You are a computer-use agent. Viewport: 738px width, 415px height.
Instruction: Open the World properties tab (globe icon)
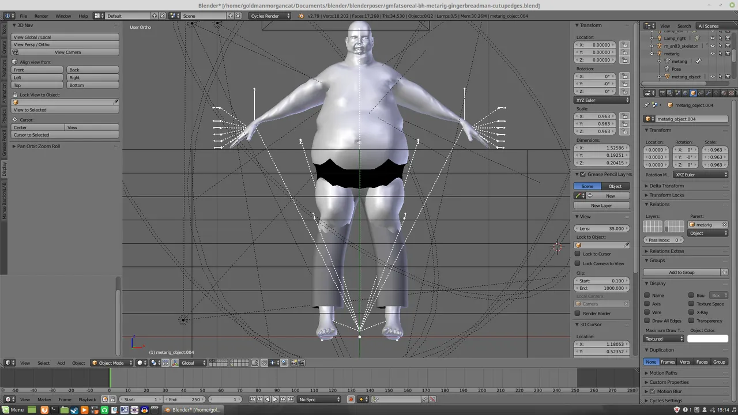point(686,93)
